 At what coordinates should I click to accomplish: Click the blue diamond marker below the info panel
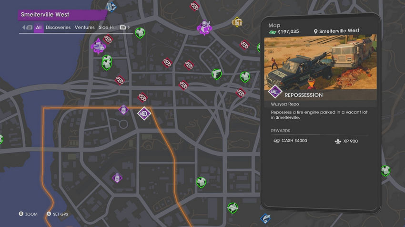[265, 218]
